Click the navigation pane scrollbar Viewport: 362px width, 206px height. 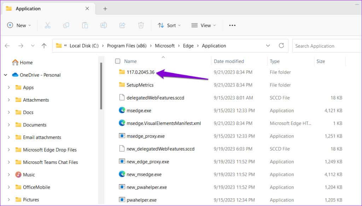pos(101,86)
